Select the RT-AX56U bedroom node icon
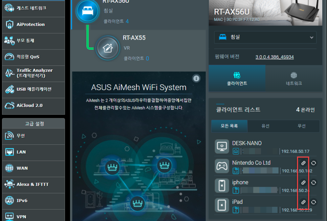 click(88, 11)
